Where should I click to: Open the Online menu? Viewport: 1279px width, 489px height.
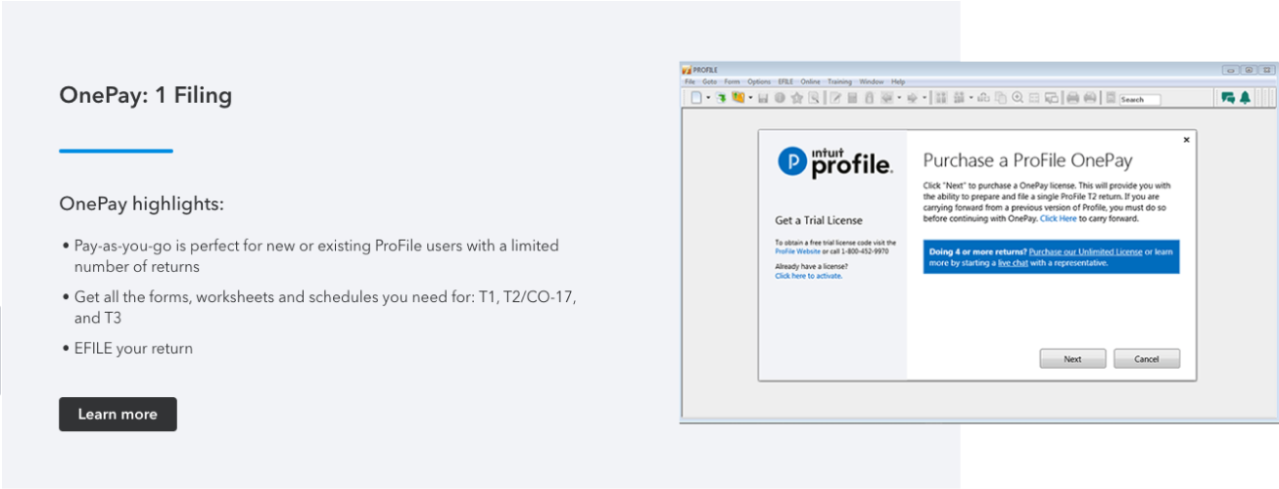[x=810, y=81]
